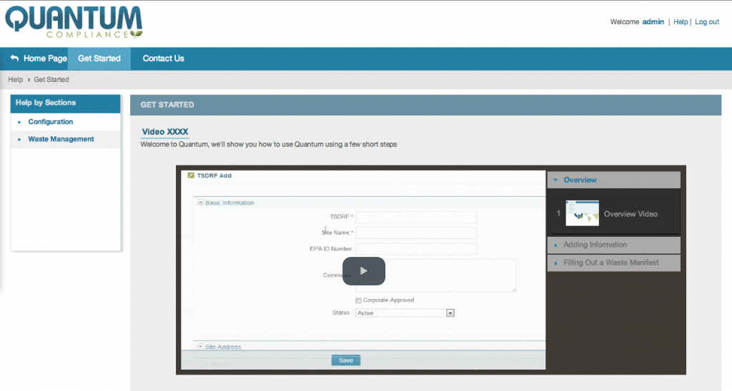The image size is (732, 391).
Task: Expand the Waste Management help section
Action: (61, 139)
